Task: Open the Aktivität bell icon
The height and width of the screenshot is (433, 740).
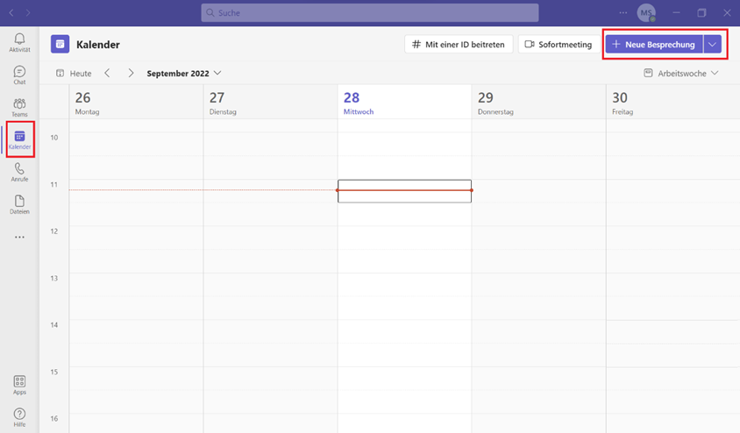Action: pyautogui.click(x=19, y=42)
